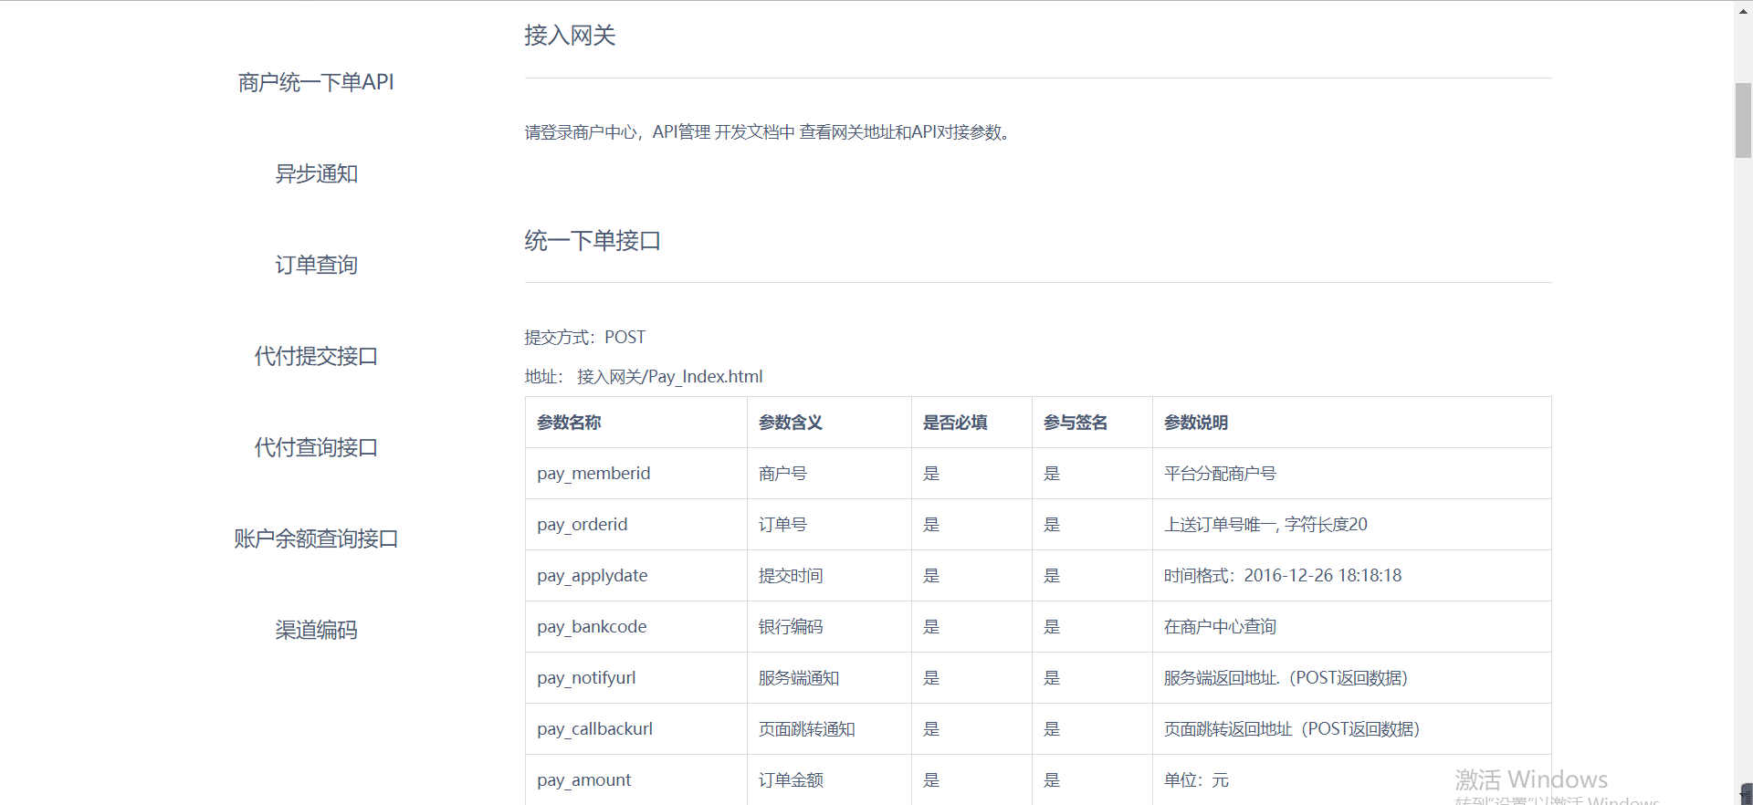Click the pay_amount parameter cell
This screenshot has height=805, width=1753.
583,780
